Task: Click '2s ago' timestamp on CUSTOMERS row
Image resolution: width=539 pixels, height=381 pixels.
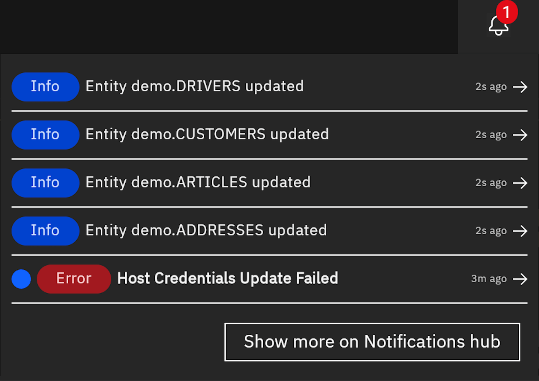Action: (x=491, y=135)
